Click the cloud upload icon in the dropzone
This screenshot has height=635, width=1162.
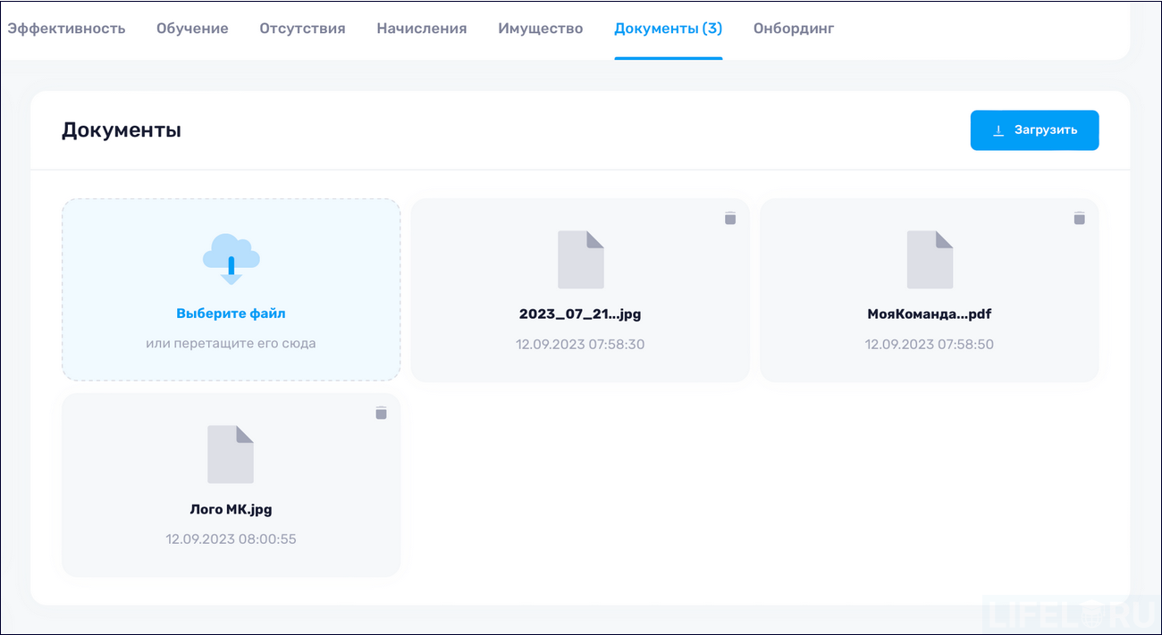click(231, 259)
